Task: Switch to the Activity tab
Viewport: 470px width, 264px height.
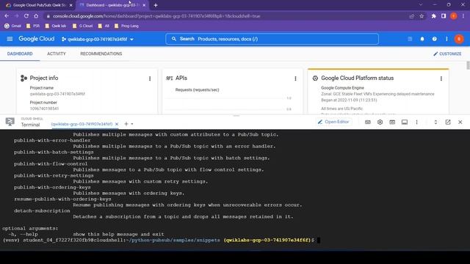Action: (57, 54)
